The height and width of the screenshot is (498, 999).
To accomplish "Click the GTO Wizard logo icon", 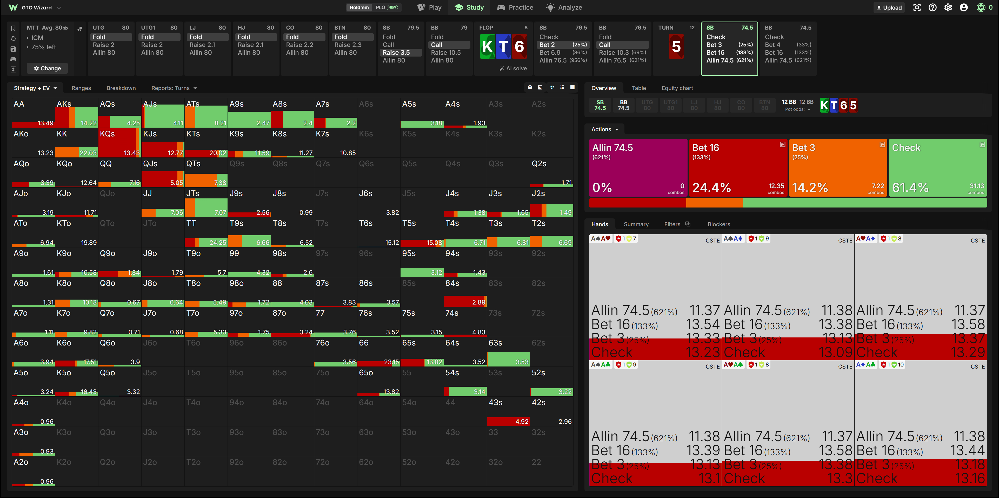I will click(x=13, y=7).
